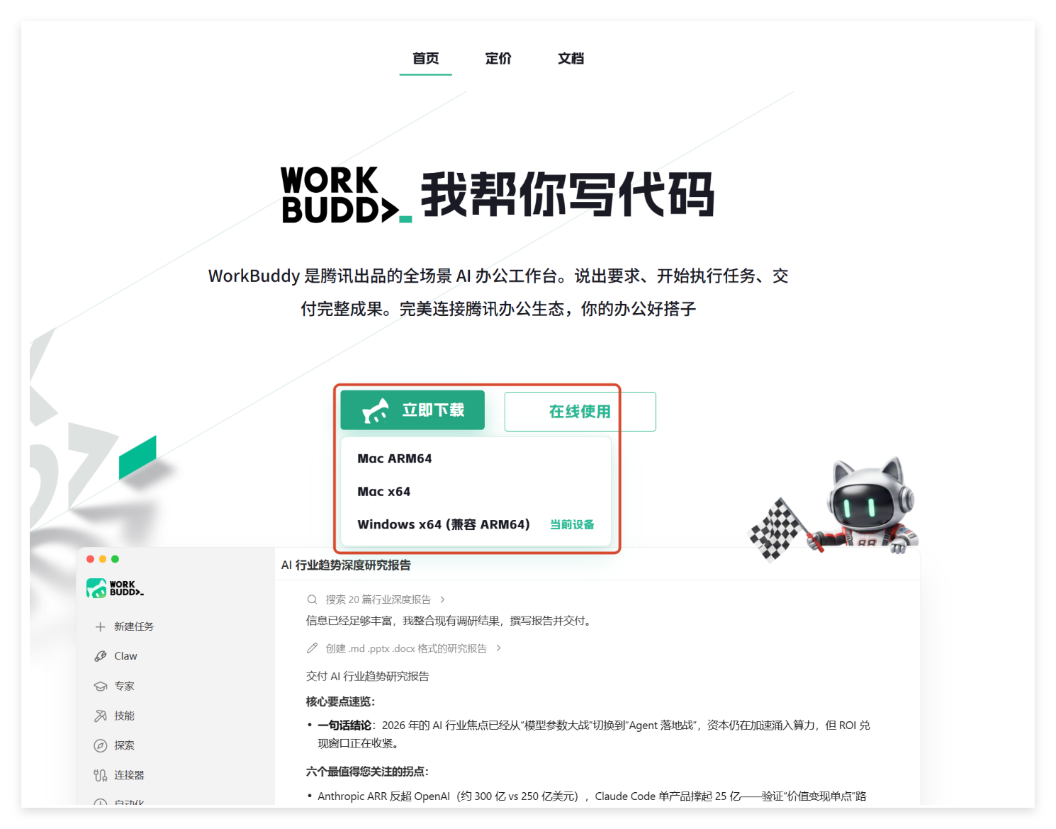Click the green maximize window dot
Image resolution: width=1056 pixels, height=829 pixels.
pyautogui.click(x=115, y=559)
